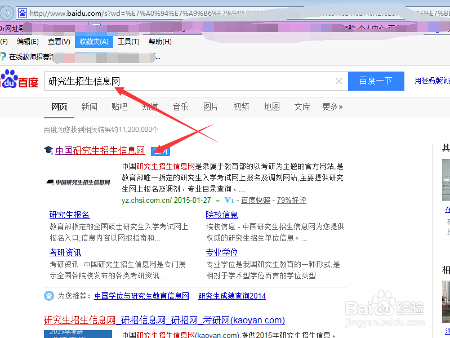Image resolution: width=450 pixels, height=338 pixels.
Task: Switch to the 音乐 tab
Action: click(x=180, y=107)
